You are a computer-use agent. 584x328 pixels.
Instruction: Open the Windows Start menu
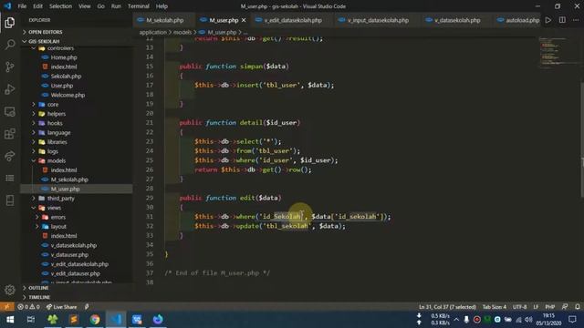10,320
